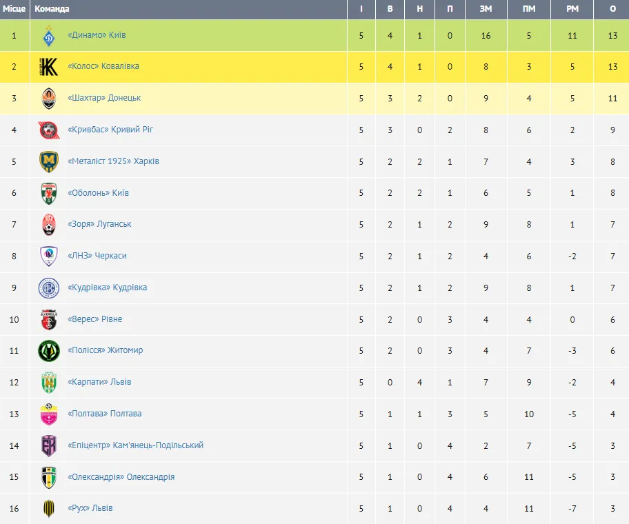The image size is (629, 524).
Task: Open the «Олександрія» Олександрія team link
Action: pos(121,477)
